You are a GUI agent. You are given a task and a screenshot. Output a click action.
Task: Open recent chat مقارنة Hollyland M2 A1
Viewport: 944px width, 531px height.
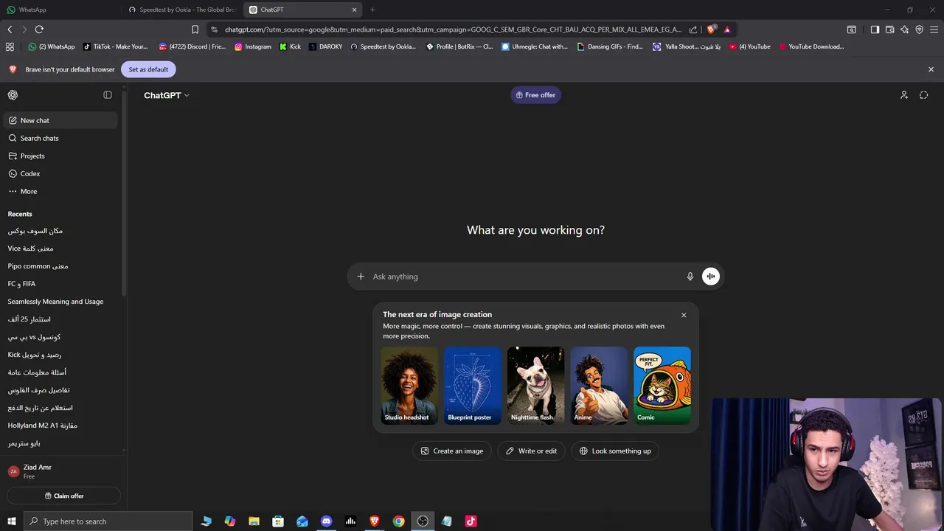tap(60, 426)
